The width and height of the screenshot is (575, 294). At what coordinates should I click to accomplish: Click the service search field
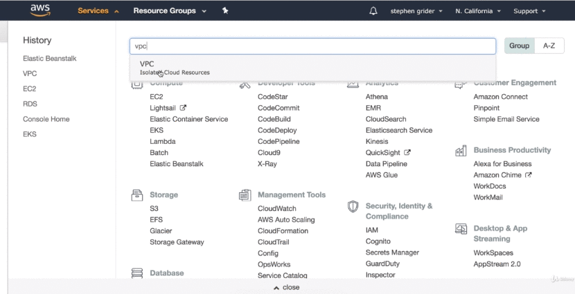312,46
